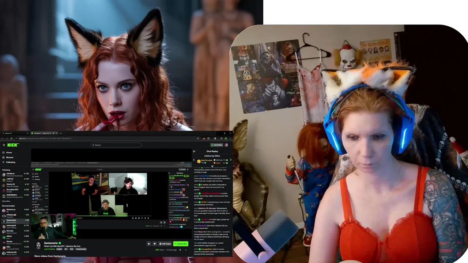Open the user profile avatar menu
Screen dimensions: 468x263
[x=226, y=145]
